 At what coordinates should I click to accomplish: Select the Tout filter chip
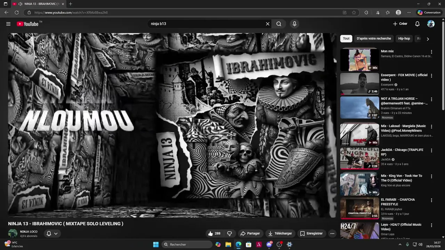click(346, 39)
